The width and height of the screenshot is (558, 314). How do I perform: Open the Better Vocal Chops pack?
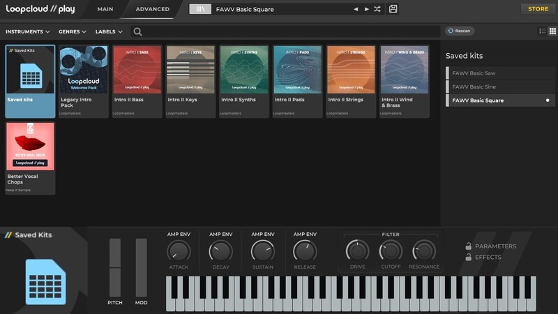[30, 158]
